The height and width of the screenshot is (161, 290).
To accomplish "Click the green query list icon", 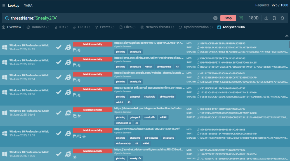I will (241, 18).
